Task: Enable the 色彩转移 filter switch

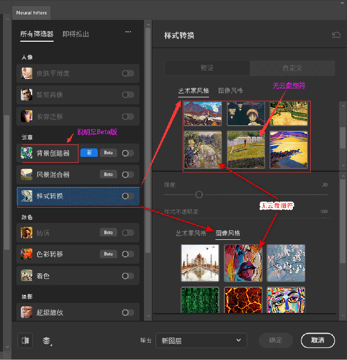Action: [128, 254]
